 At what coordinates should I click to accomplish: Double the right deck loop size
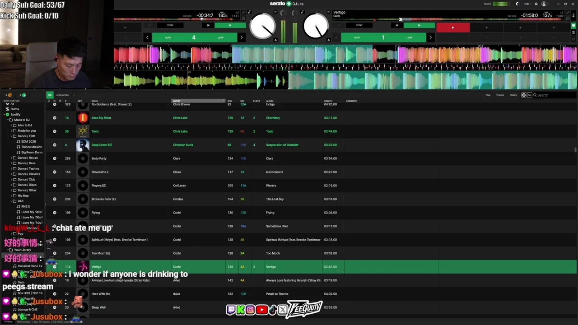(x=430, y=37)
